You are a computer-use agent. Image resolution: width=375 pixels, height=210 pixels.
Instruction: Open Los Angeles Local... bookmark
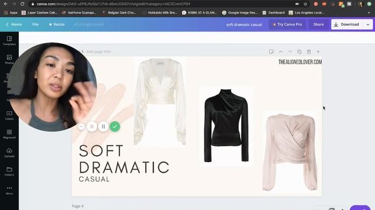point(306,13)
